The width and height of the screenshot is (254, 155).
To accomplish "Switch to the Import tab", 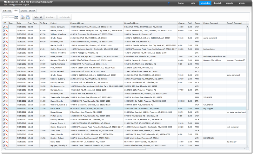I will [32, 11].
